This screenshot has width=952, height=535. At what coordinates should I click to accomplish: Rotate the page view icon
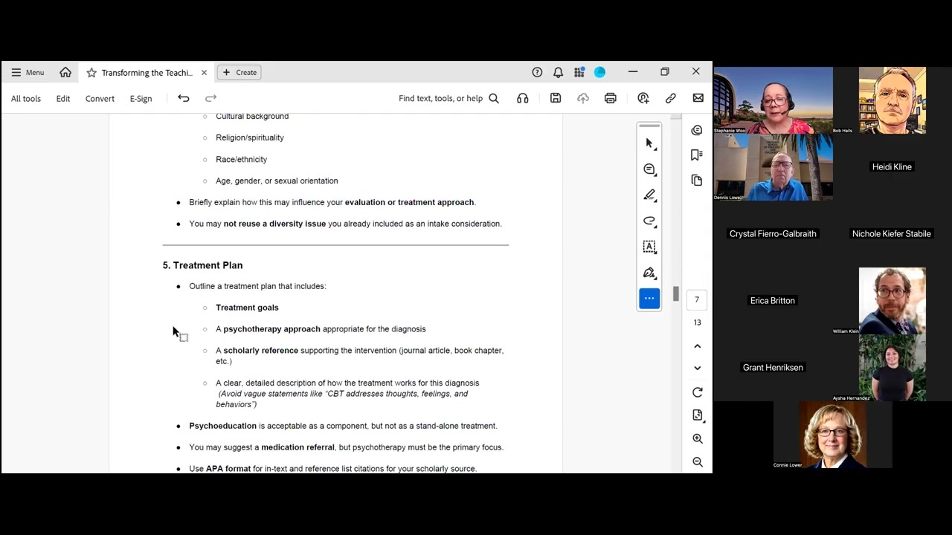(x=698, y=392)
